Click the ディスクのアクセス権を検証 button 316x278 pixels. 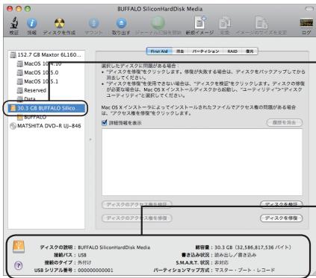click(x=137, y=205)
